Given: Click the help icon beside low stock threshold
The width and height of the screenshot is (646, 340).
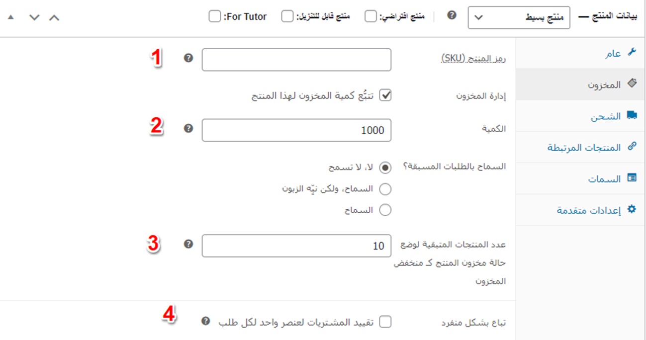Looking at the screenshot, I should pyautogui.click(x=188, y=244).
